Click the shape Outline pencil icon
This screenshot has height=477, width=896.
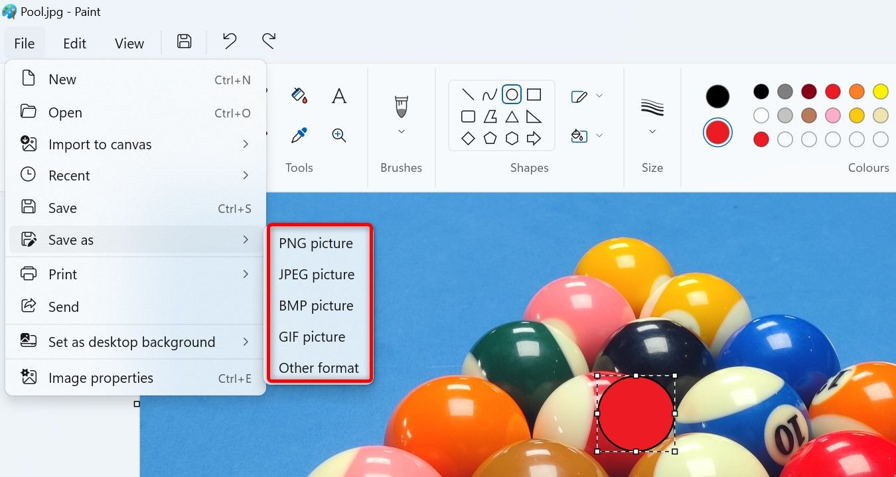(579, 97)
